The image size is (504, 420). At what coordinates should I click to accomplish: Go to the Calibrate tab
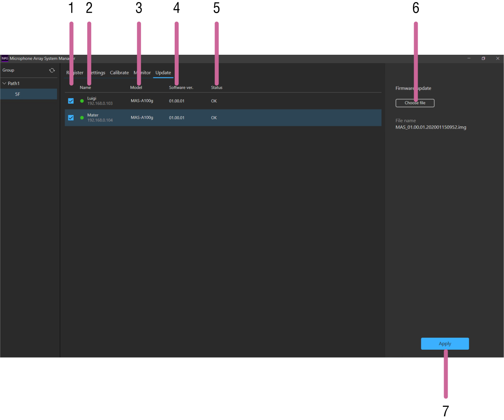[x=119, y=73]
